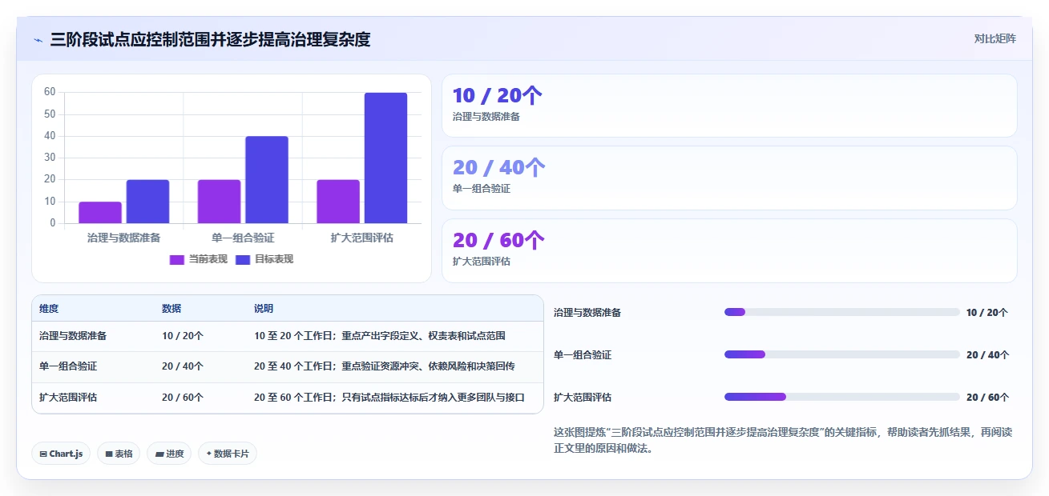Click chart x-axis label 治理与数据准备

[123, 238]
